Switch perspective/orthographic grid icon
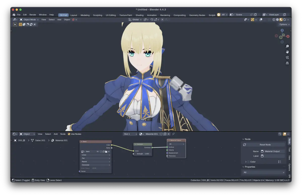Viewport: 302px width, 196px height. 287,63
